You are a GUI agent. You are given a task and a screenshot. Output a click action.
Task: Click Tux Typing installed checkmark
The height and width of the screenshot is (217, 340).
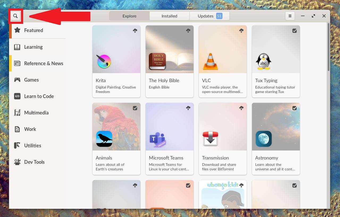(x=295, y=31)
